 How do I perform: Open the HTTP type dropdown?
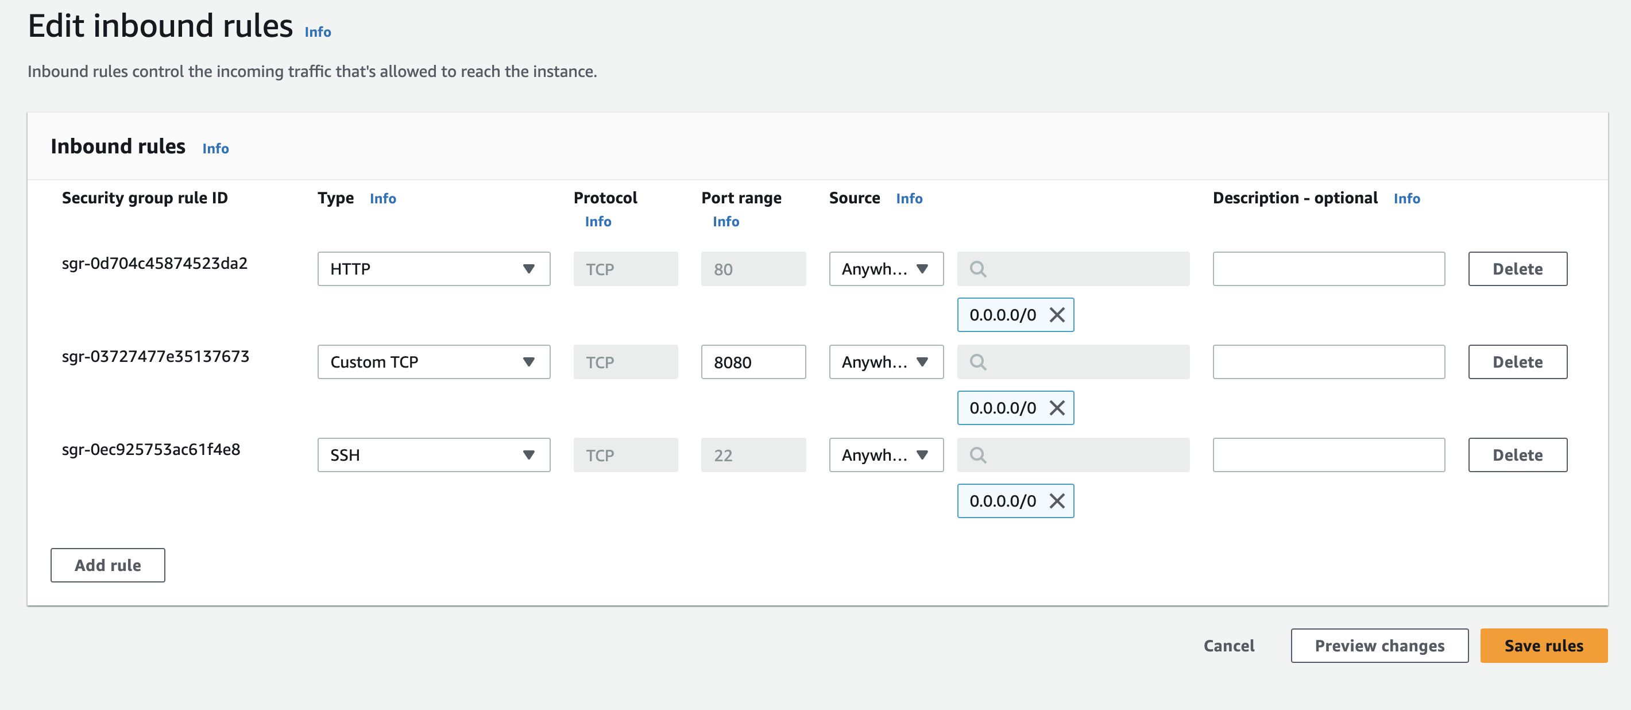433,269
